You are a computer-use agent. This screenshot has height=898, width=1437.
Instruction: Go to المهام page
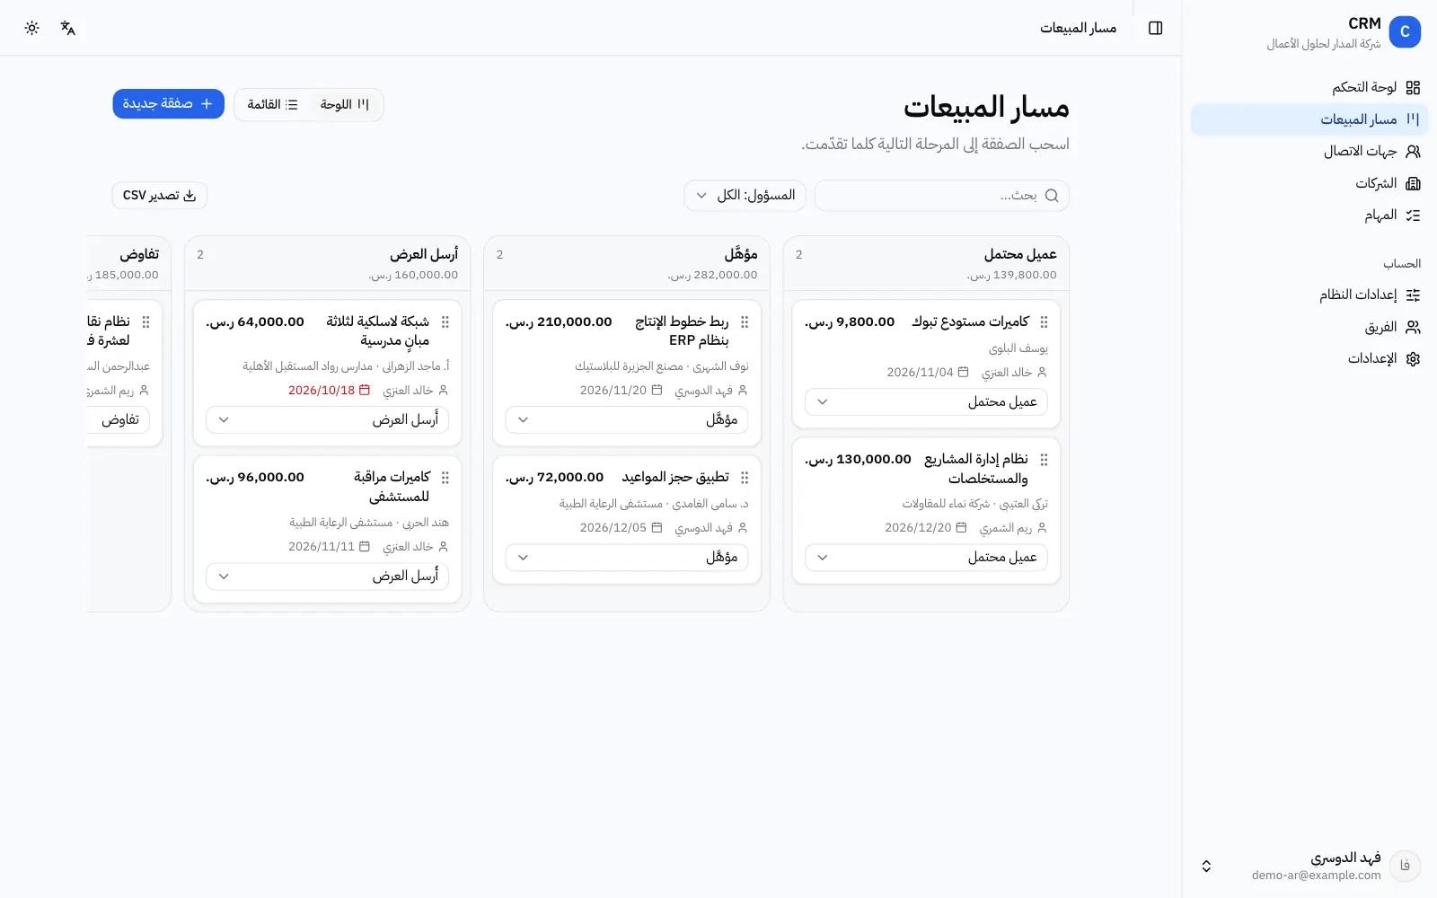[1309, 216]
